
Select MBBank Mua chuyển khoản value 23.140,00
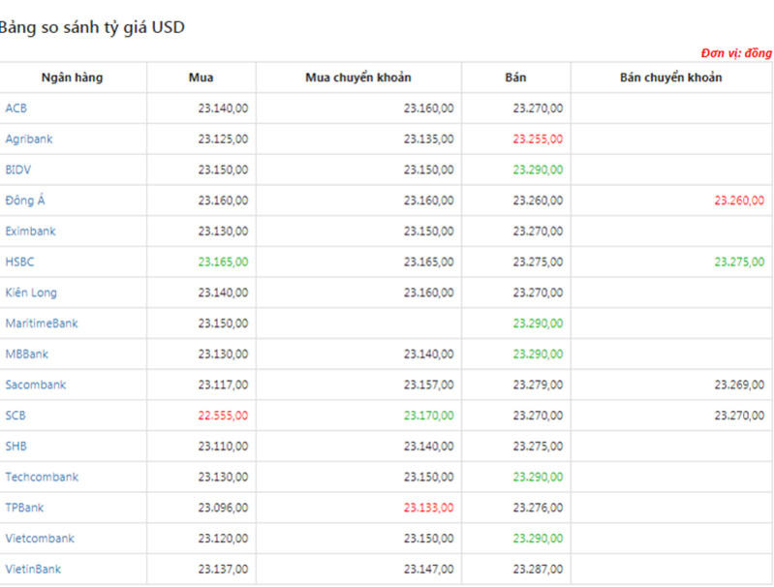point(428,354)
